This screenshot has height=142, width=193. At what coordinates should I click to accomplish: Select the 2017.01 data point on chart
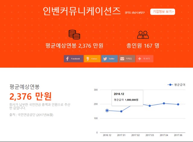pyautogui.click(x=121, y=111)
